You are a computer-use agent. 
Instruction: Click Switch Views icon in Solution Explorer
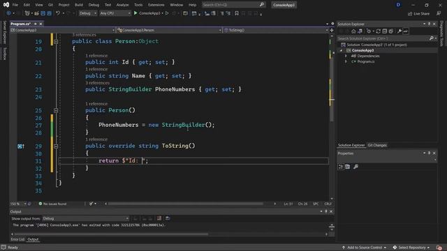click(360, 31)
